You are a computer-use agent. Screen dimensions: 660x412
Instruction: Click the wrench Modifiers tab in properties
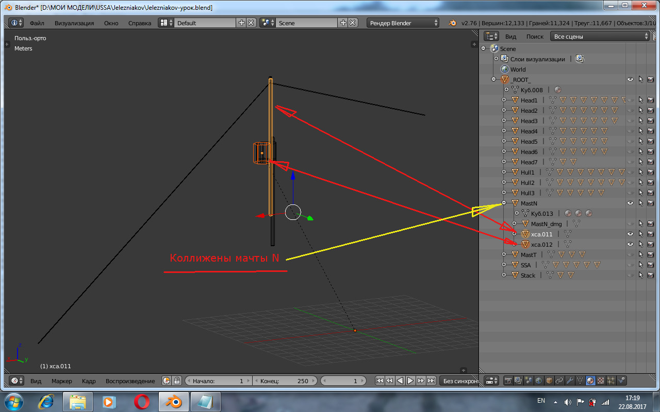tap(570, 381)
